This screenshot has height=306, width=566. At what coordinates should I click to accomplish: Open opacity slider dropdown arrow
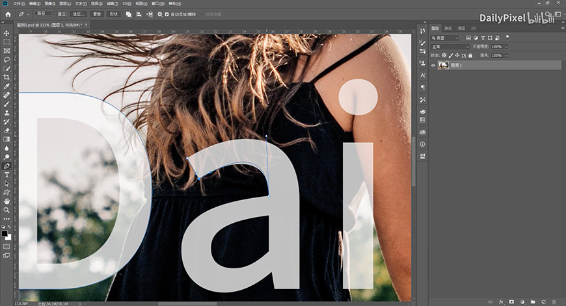pos(506,47)
